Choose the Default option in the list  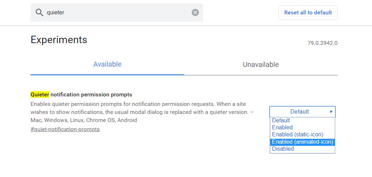click(281, 121)
